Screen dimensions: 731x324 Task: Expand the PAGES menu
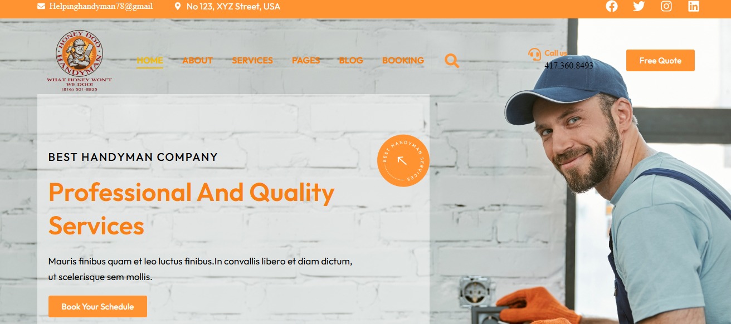306,61
